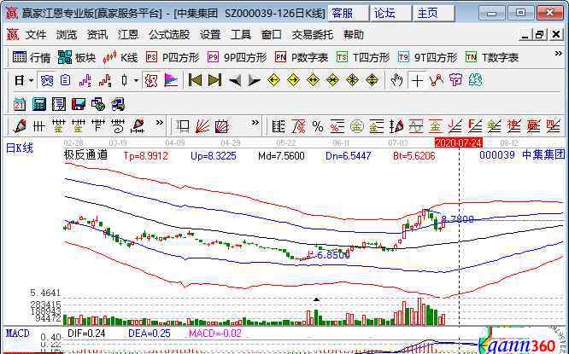This screenshot has width=569, height=354.
Task: Click the Tp=8.9912 value
Action: point(145,156)
